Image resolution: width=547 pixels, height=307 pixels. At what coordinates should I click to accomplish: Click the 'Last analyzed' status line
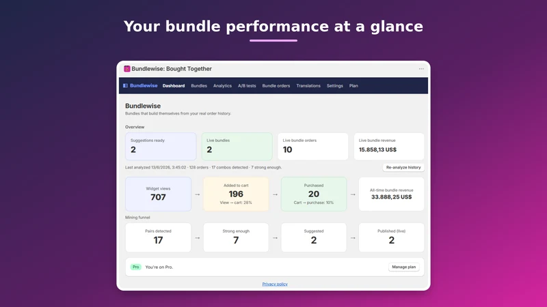click(203, 167)
